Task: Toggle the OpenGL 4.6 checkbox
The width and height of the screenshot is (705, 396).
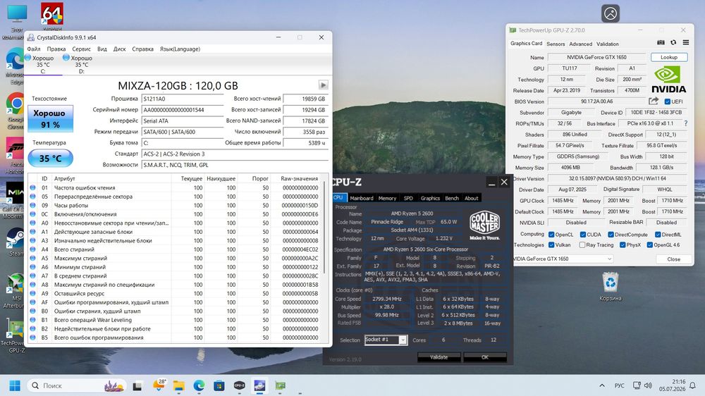Action: pos(650,245)
